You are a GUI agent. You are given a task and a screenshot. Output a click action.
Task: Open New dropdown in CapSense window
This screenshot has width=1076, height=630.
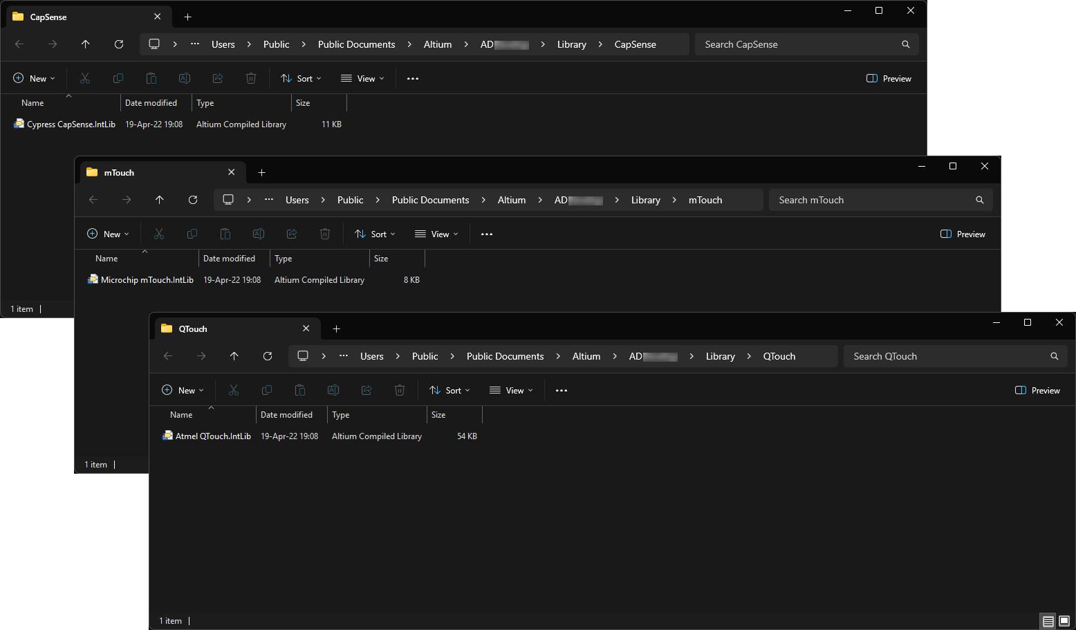34,79
